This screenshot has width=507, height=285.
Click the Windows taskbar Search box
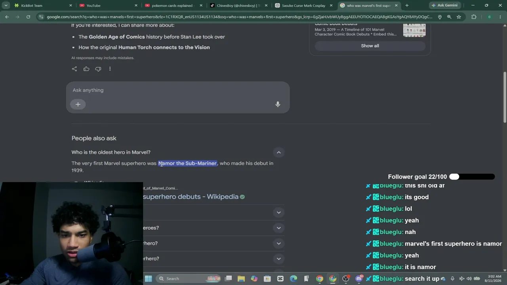pyautogui.click(x=189, y=279)
